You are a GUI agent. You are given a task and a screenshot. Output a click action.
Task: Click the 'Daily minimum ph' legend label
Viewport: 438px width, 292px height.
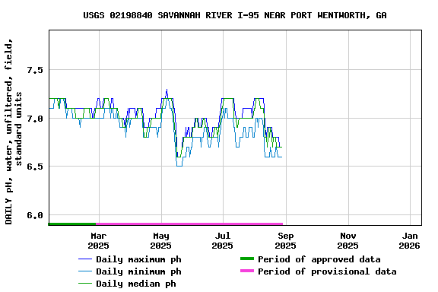tap(139, 271)
